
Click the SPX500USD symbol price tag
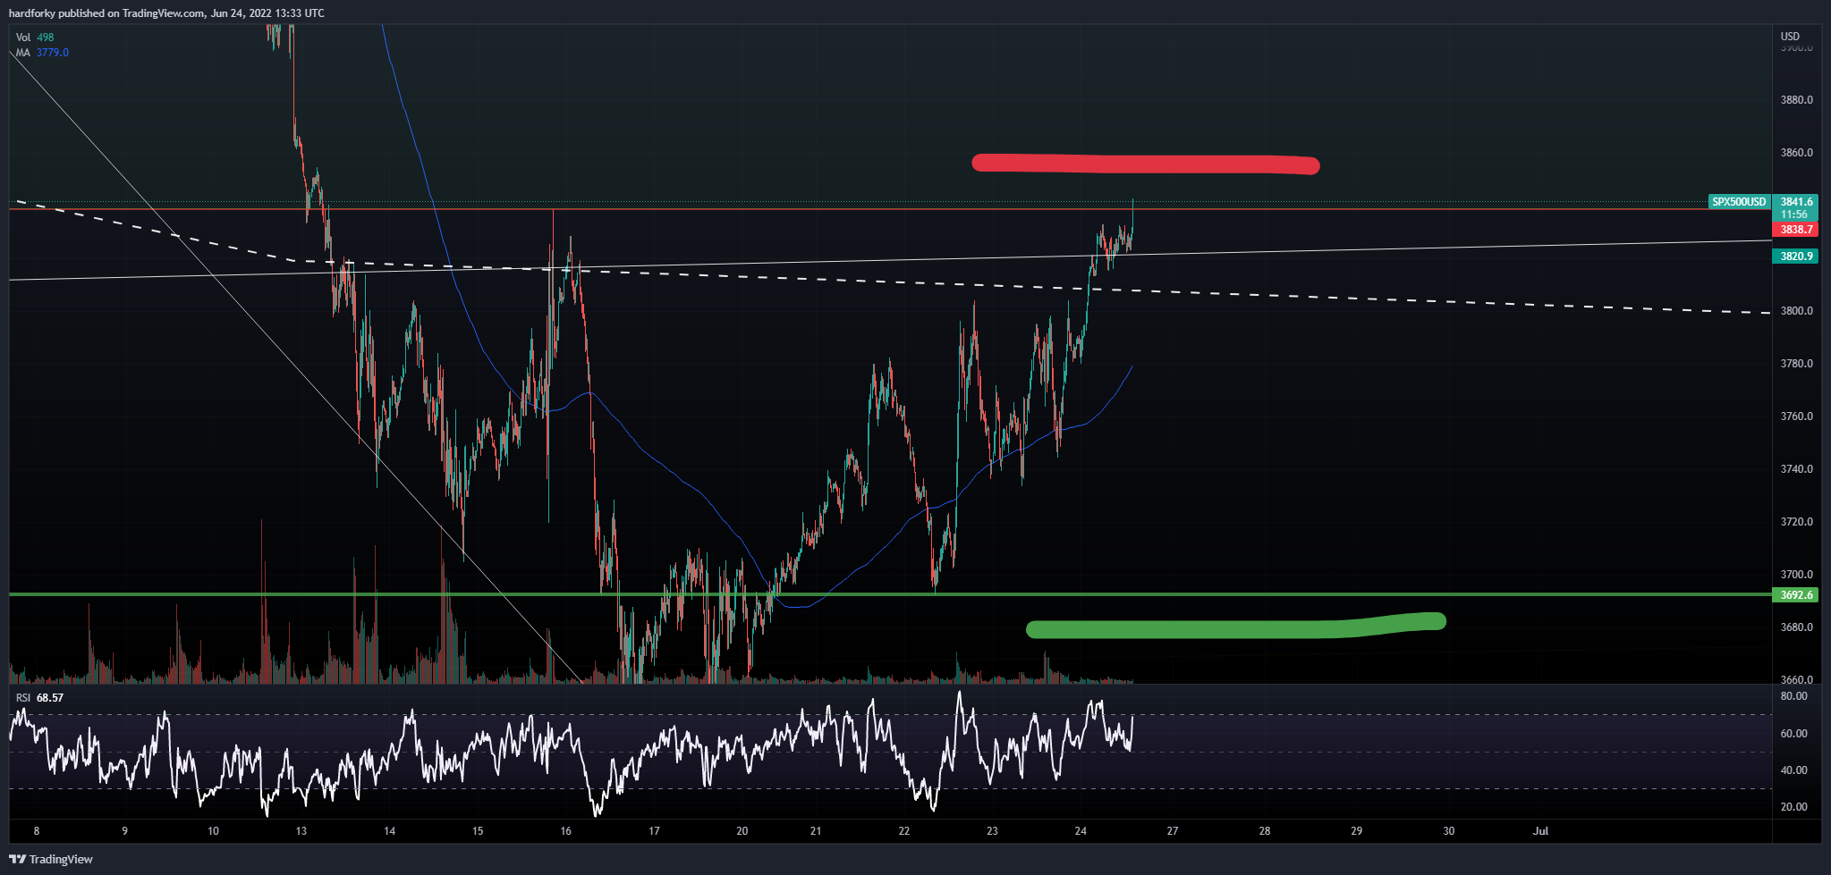coord(1739,202)
